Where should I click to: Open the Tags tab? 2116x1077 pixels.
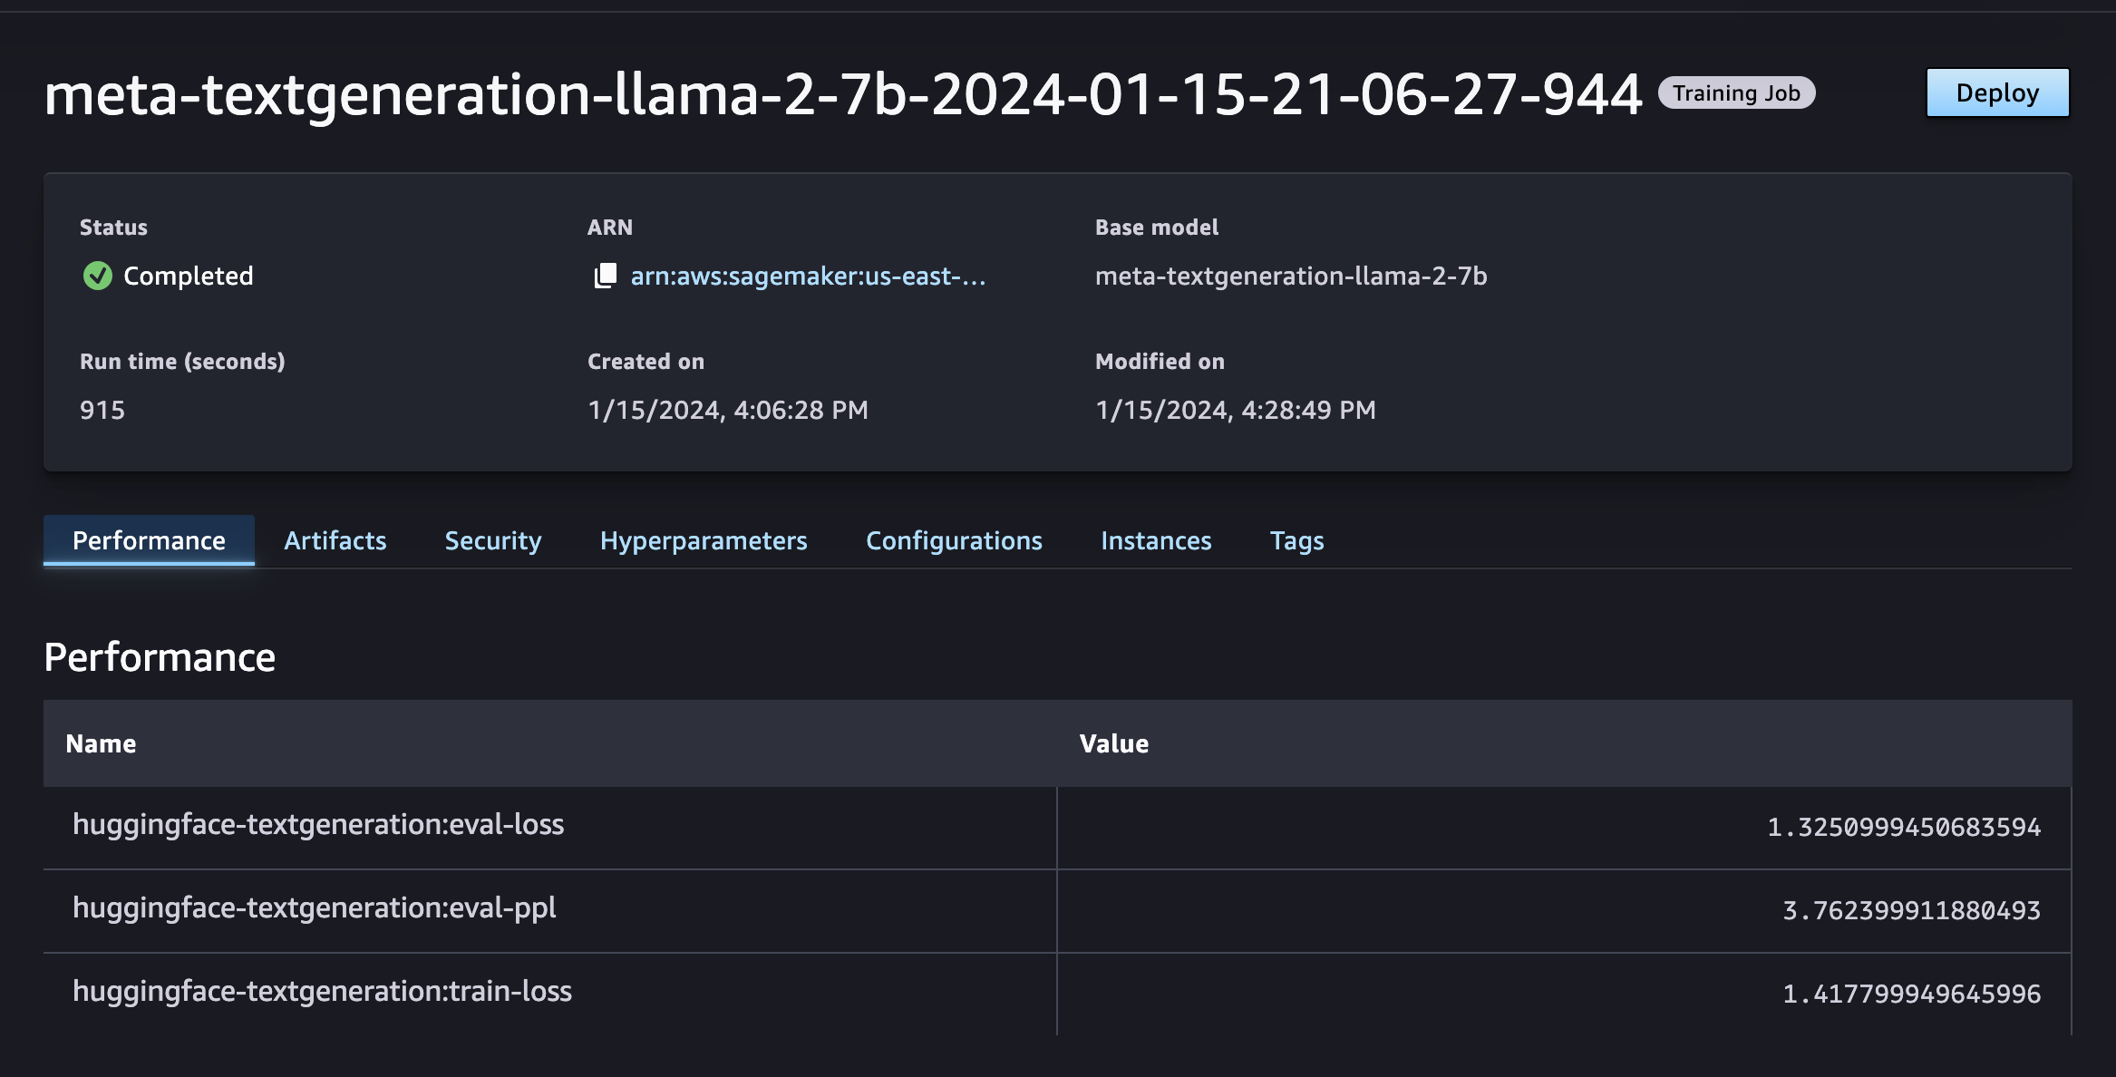pyautogui.click(x=1296, y=540)
